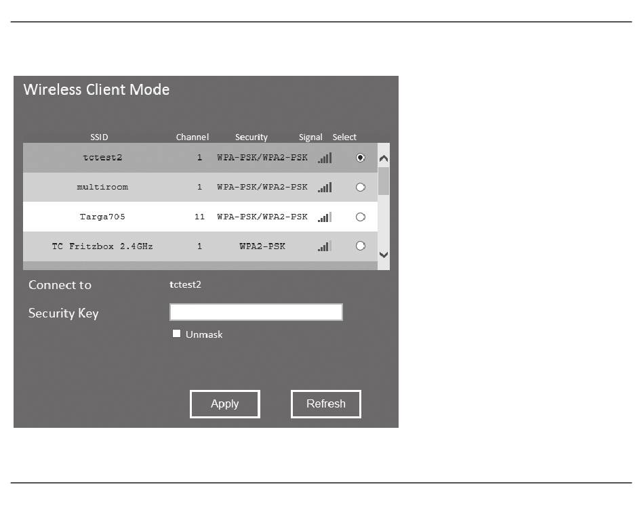The image size is (644, 505).
Task: Click the Targa705 SSID text
Action: click(x=102, y=217)
